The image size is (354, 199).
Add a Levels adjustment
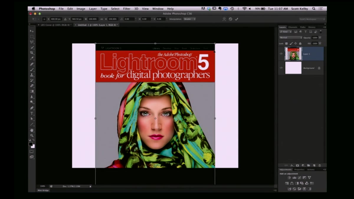(294, 178)
